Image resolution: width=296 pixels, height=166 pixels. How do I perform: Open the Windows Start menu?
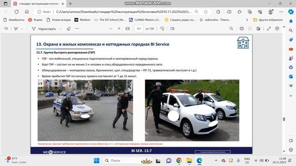[x=97, y=160]
